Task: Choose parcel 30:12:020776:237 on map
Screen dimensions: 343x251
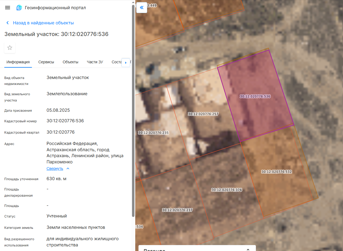Action: pos(177,210)
